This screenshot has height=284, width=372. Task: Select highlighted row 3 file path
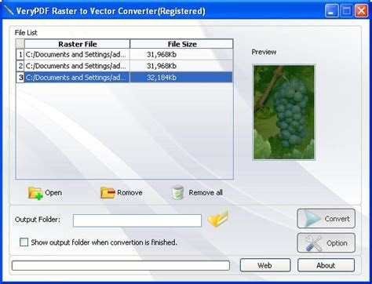click(x=77, y=78)
